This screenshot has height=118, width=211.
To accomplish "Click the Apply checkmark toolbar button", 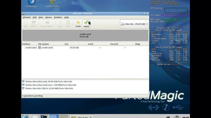I will pyautogui.click(x=86, y=24).
